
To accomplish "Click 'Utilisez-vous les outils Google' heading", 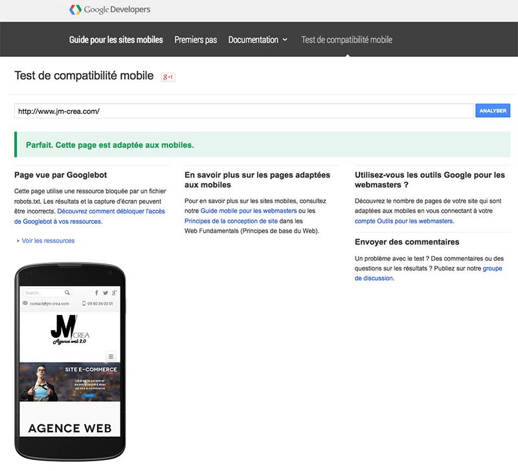I will (430, 180).
